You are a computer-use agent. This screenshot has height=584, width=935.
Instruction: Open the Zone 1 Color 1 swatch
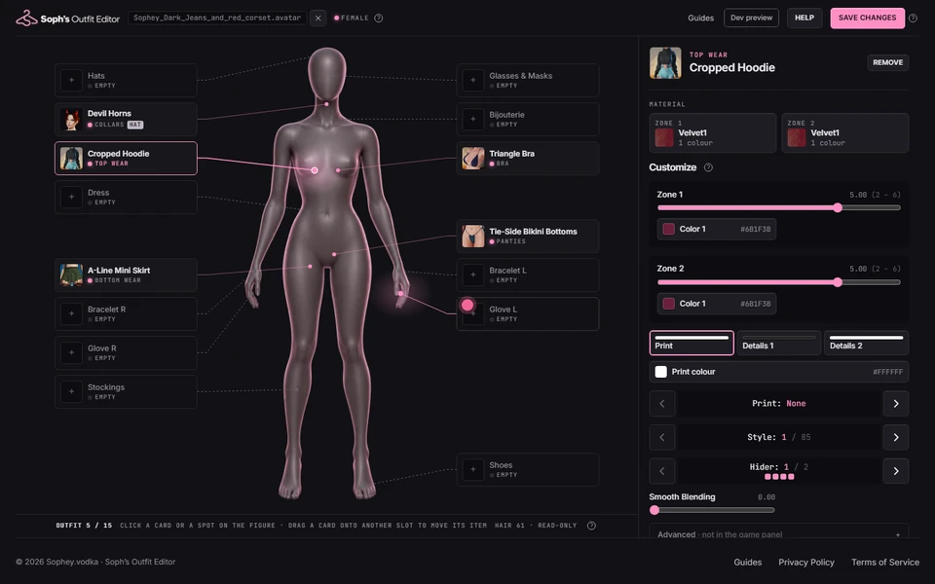(x=669, y=229)
